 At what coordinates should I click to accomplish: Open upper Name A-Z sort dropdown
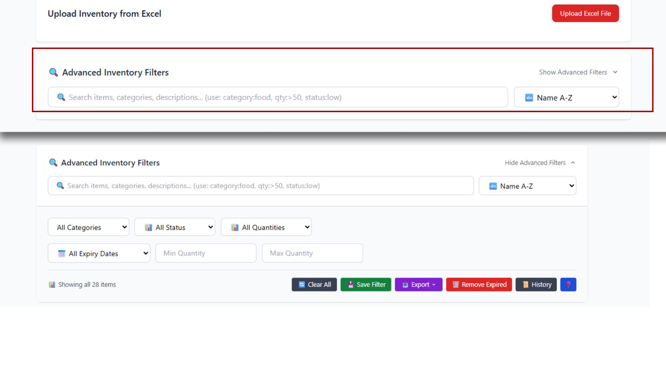pyautogui.click(x=566, y=97)
